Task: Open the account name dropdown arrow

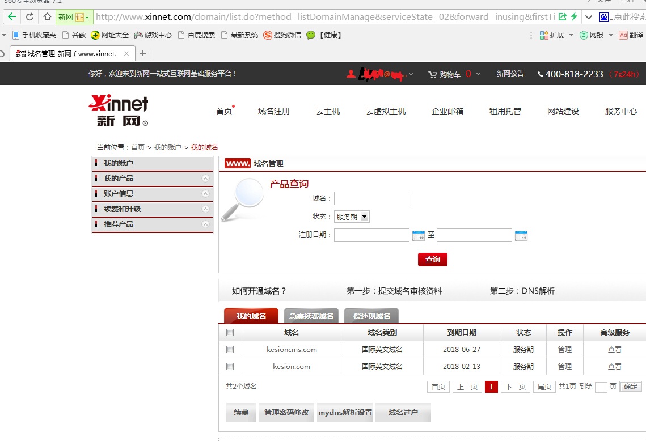Action: [411, 74]
